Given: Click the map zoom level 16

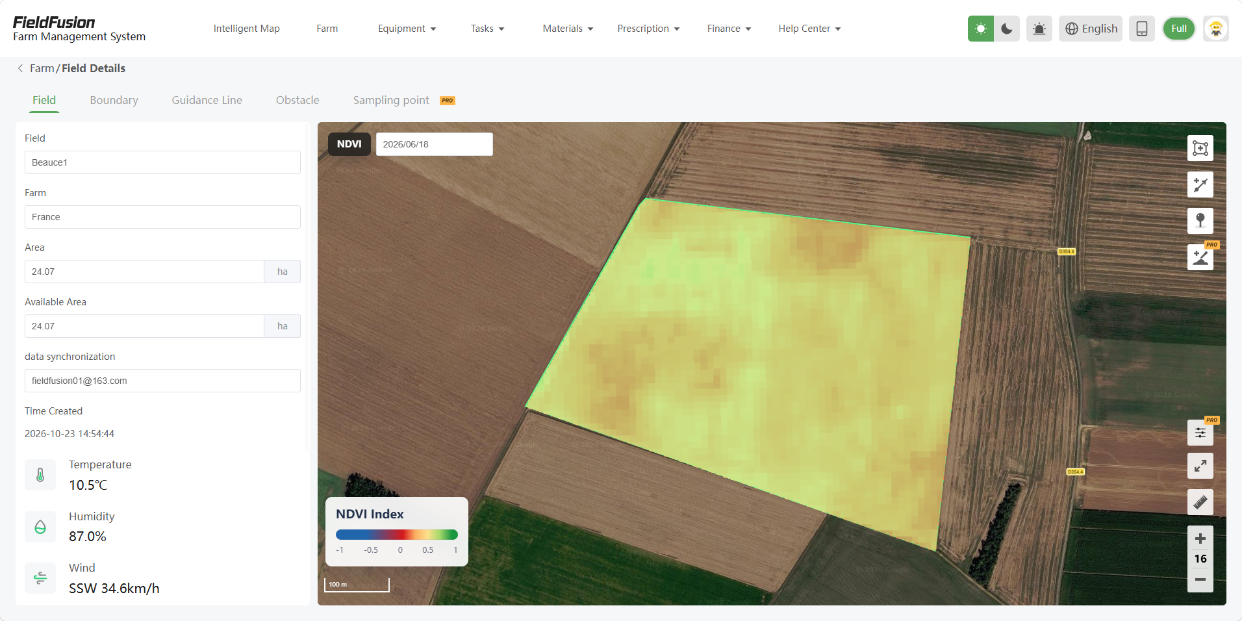Looking at the screenshot, I should coord(1200,559).
